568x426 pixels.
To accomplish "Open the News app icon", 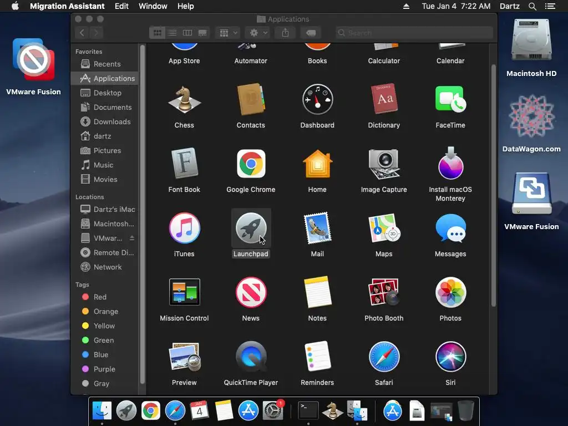I will [251, 292].
